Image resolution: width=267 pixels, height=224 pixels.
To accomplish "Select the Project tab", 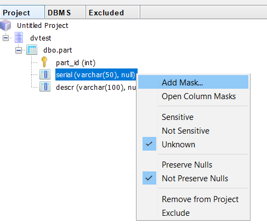I will 22,12.
